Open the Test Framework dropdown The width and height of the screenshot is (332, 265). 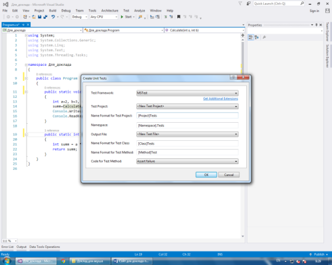187,93
